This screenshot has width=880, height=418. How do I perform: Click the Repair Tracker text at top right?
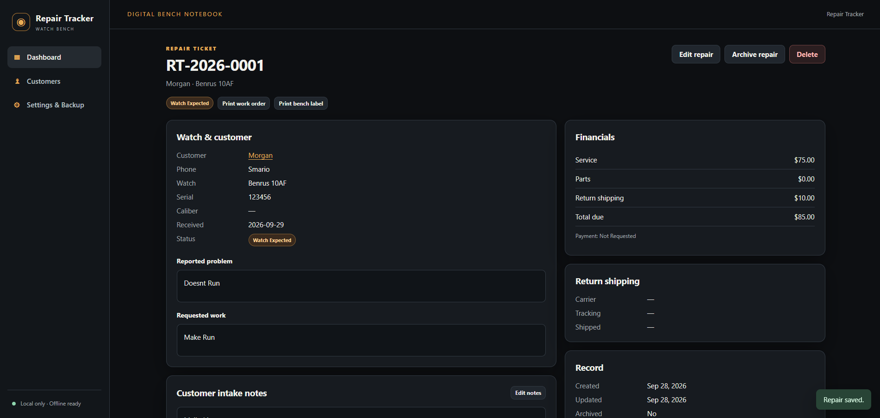pos(845,14)
